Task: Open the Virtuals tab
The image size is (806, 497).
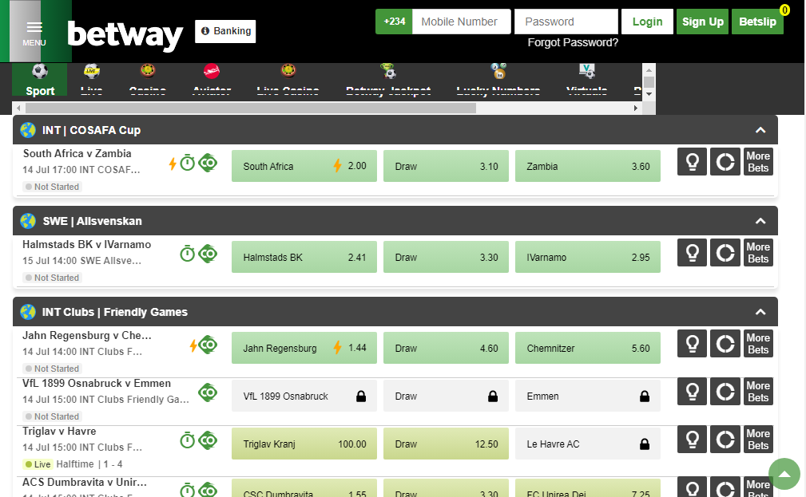Action: [x=586, y=80]
